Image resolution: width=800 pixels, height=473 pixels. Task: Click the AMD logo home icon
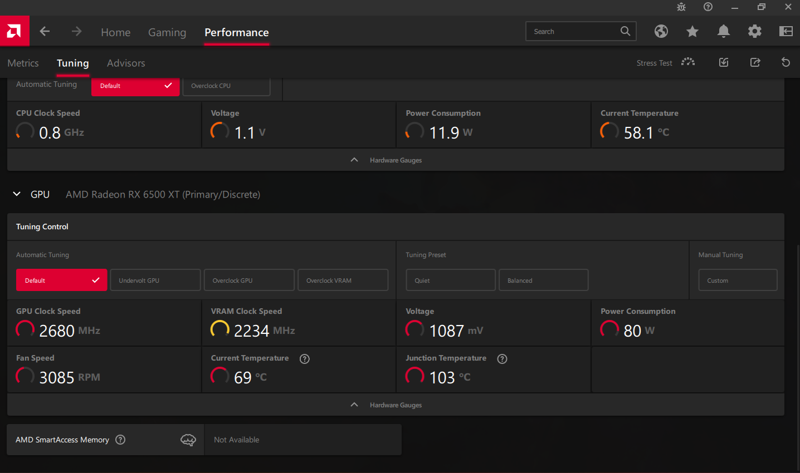click(14, 31)
